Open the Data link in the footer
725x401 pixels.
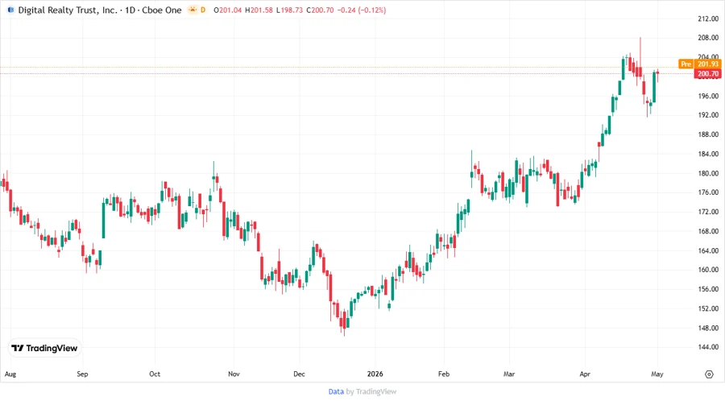pyautogui.click(x=336, y=391)
